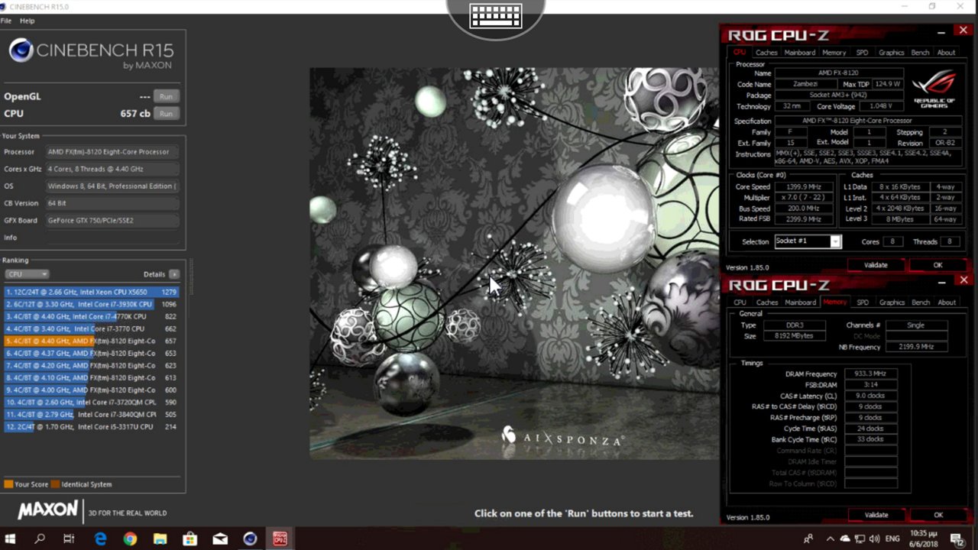The width and height of the screenshot is (978, 550).
Task: Open the People icon in system tray
Action: [808, 539]
